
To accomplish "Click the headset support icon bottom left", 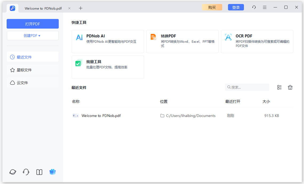I will pyautogui.click(x=26, y=172).
